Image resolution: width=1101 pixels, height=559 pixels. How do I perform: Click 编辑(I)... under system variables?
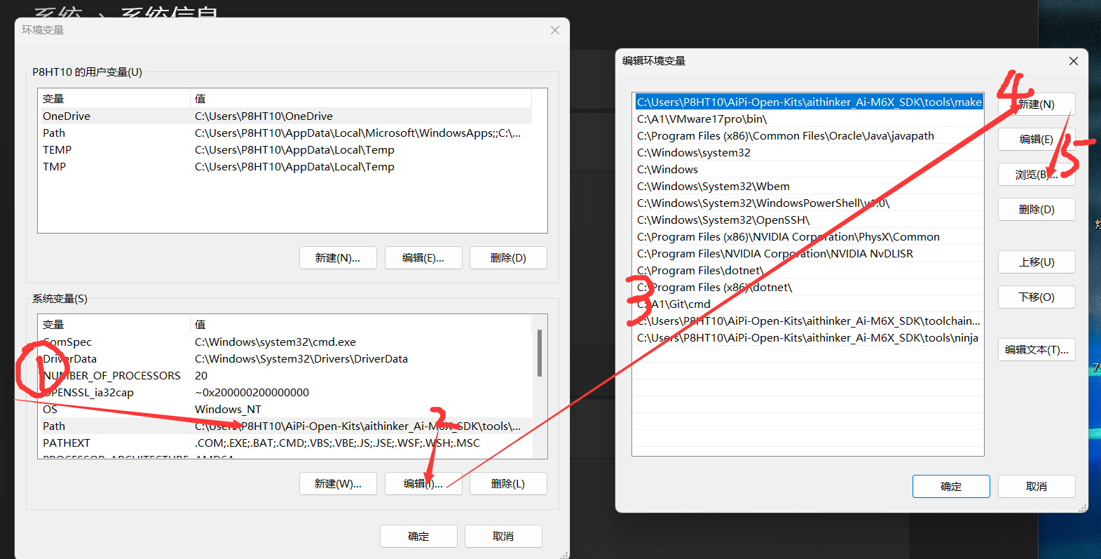(423, 483)
